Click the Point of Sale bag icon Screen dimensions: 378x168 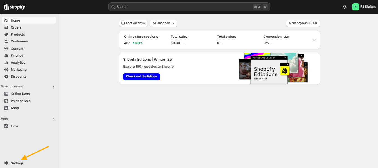(x=6, y=101)
